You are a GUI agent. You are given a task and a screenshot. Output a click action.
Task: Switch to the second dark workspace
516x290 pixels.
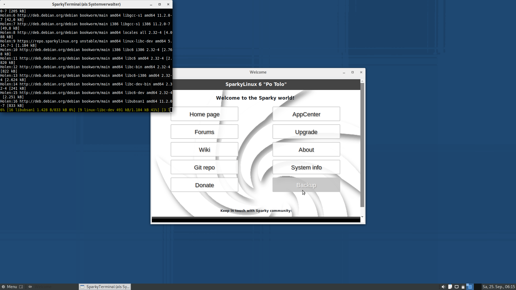pyautogui.click(x=478, y=287)
